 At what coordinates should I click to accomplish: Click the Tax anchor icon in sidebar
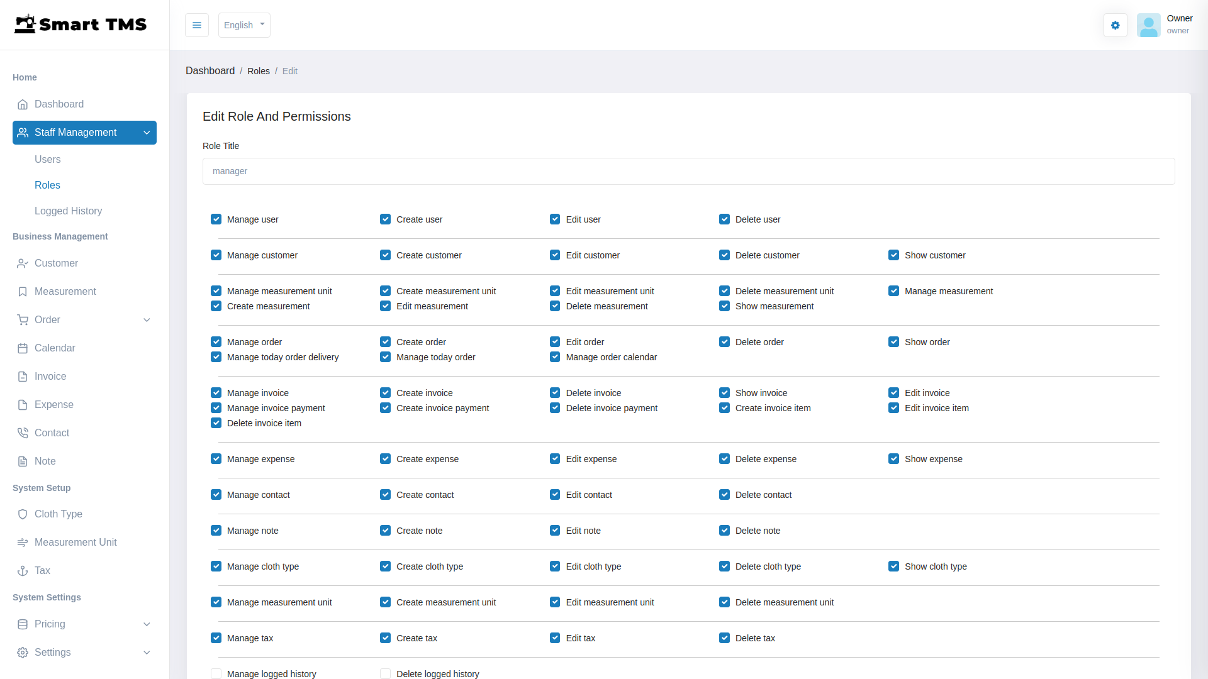pos(23,571)
